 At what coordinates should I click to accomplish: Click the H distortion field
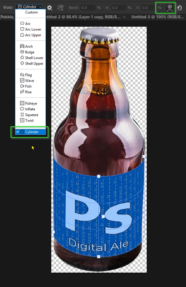coord(118,8)
